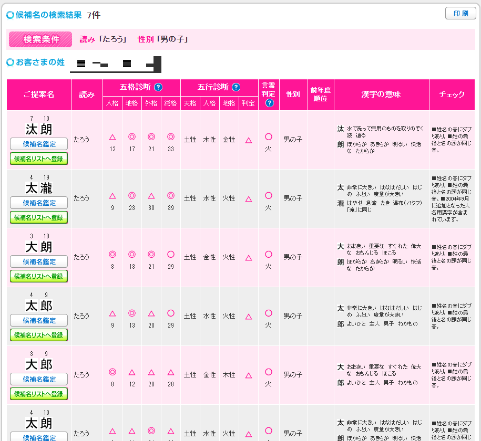Open 候補名鑑定 for the name 汰朗
Screen dimensions: 481x441
[x=39, y=144]
